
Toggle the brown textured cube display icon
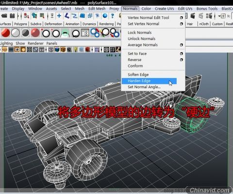pyautogui.click(x=63, y=50)
